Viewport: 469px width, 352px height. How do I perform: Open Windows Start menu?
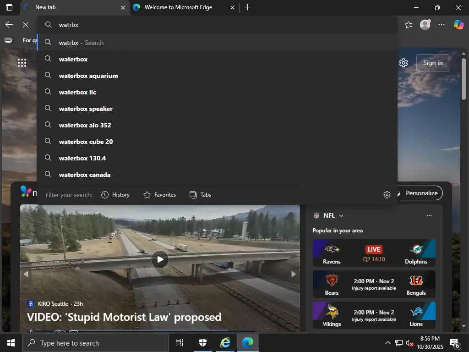coord(11,343)
